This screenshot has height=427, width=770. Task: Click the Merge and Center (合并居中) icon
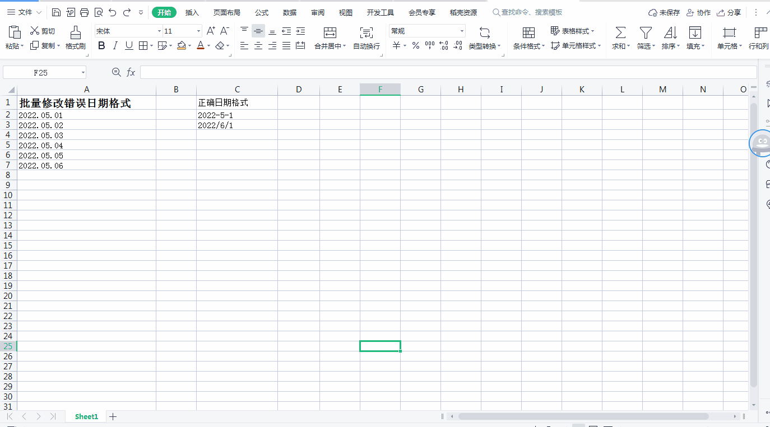pyautogui.click(x=330, y=32)
